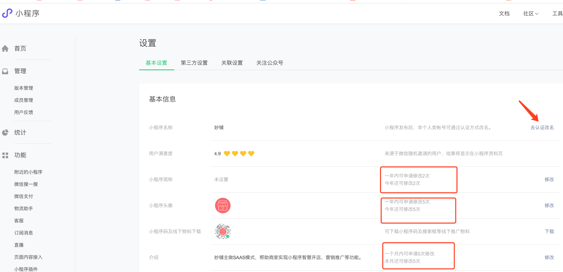Click the 4.9 user satisfaction rating value
This screenshot has height=272, width=563.
tap(217, 154)
